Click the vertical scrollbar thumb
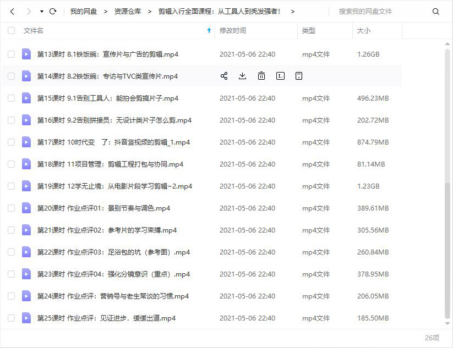The width and height of the screenshot is (453, 348). point(447,250)
